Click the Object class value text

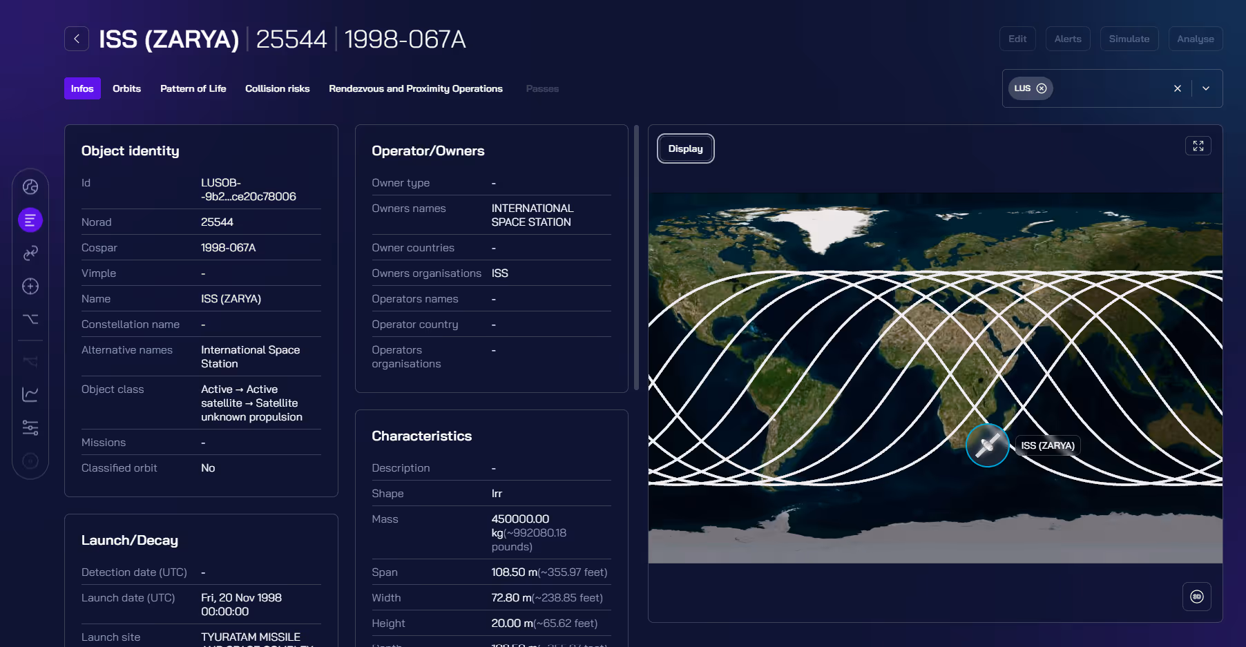coord(251,403)
